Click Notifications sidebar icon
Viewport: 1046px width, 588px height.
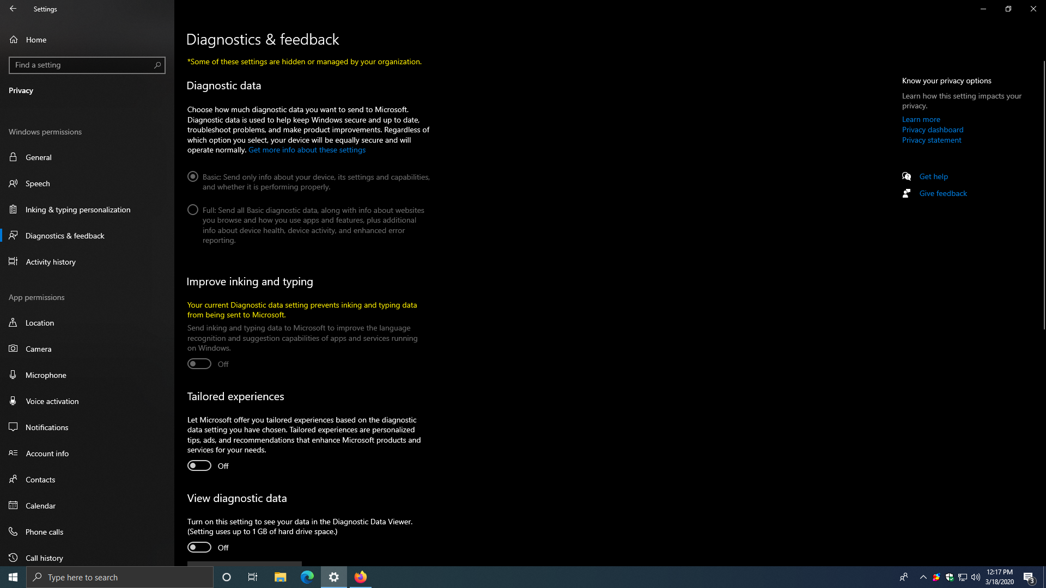click(14, 427)
